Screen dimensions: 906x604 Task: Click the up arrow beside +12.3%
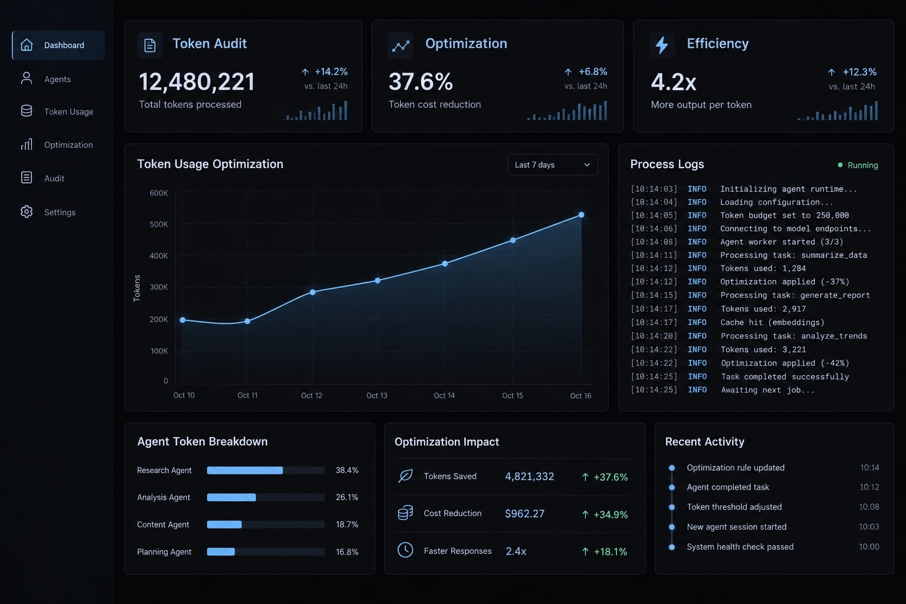click(x=831, y=72)
